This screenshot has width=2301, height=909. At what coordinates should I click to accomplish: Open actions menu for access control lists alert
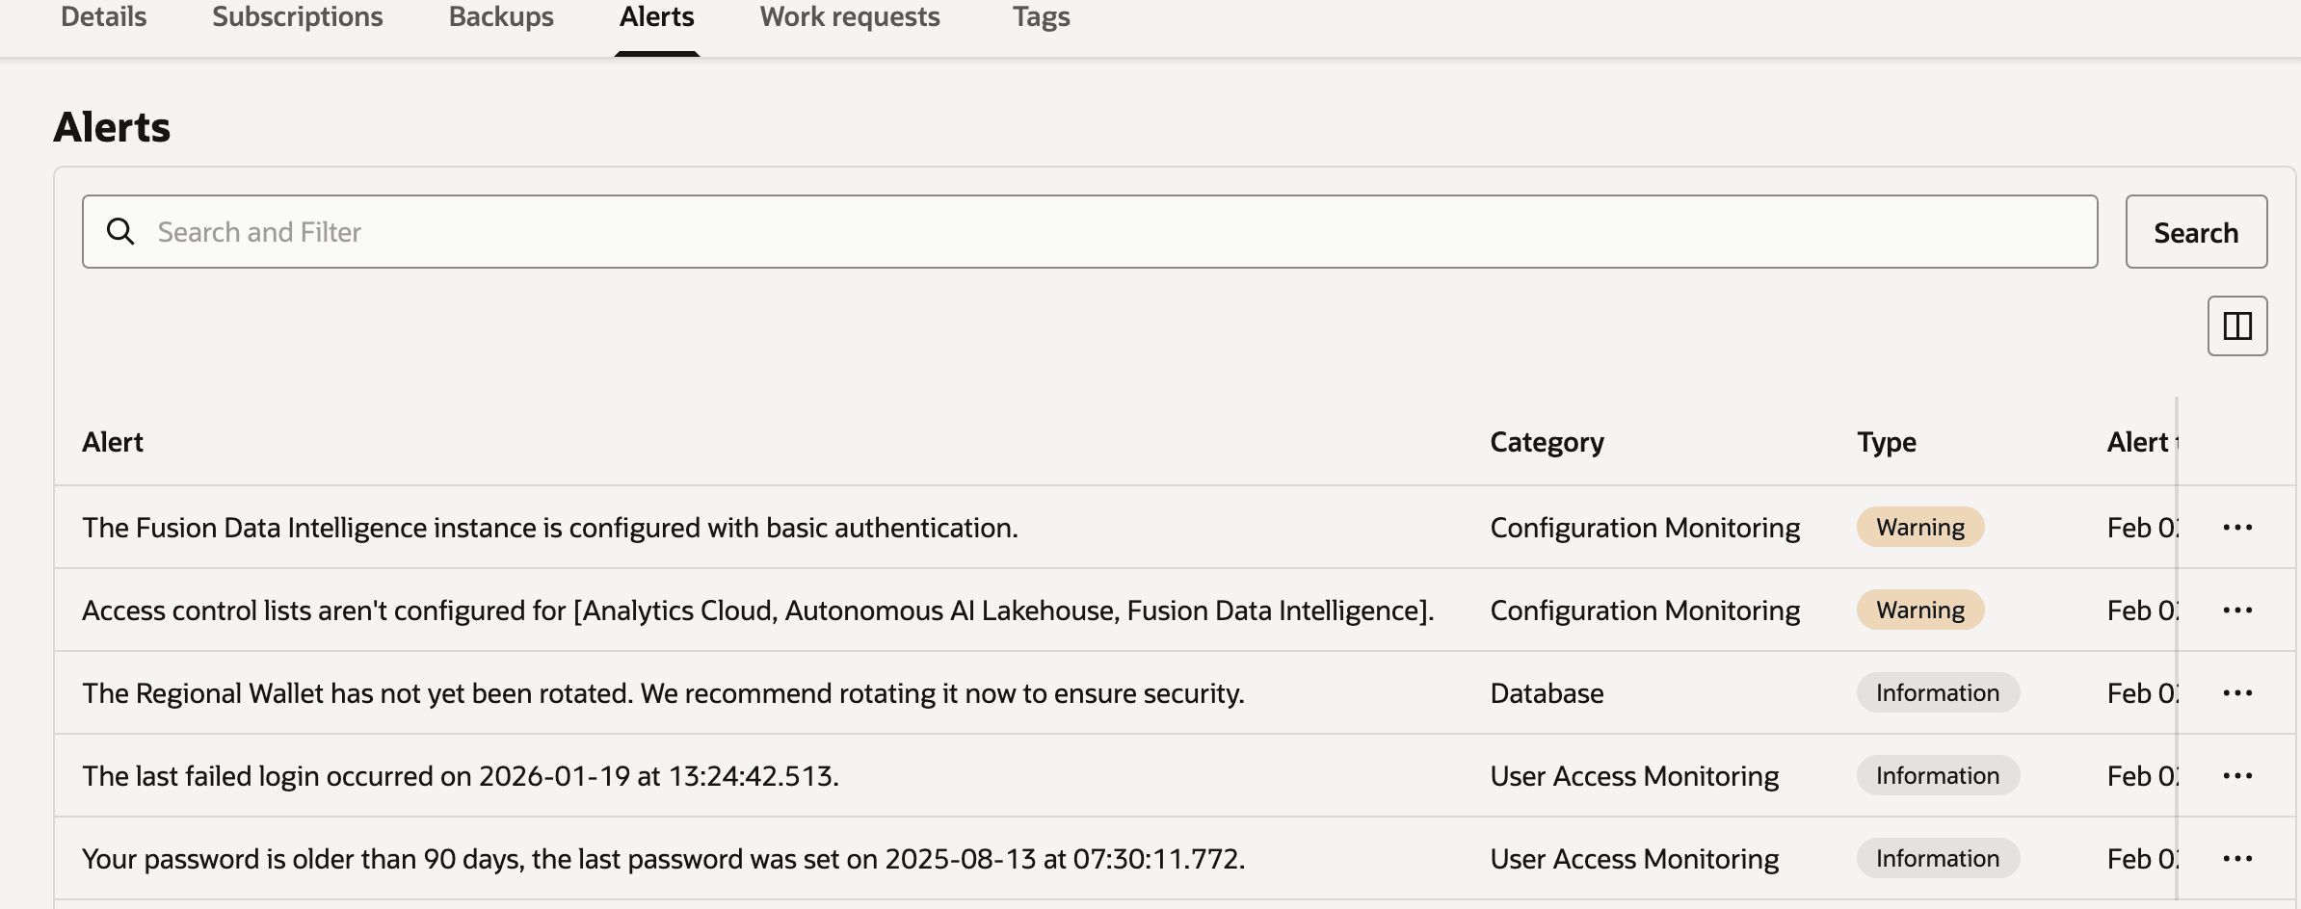pyautogui.click(x=2239, y=609)
